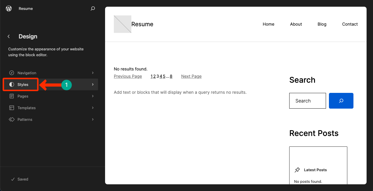This screenshot has height=191, width=373.
Task: Click the Templates layout icon
Action: 12,108
